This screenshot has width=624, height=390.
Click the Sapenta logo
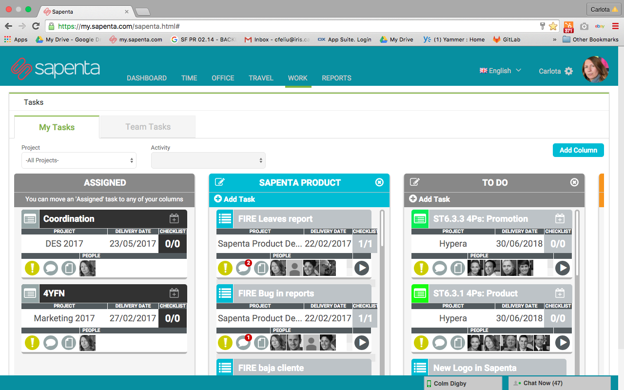point(56,68)
